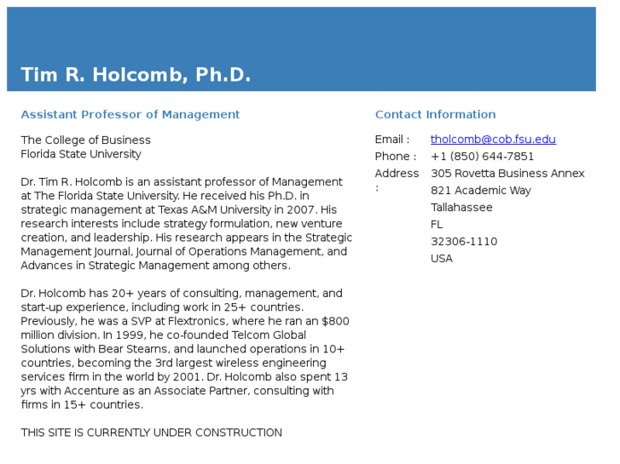Click the paragraph mentioning Texas A&M University

pyautogui.click(x=186, y=224)
